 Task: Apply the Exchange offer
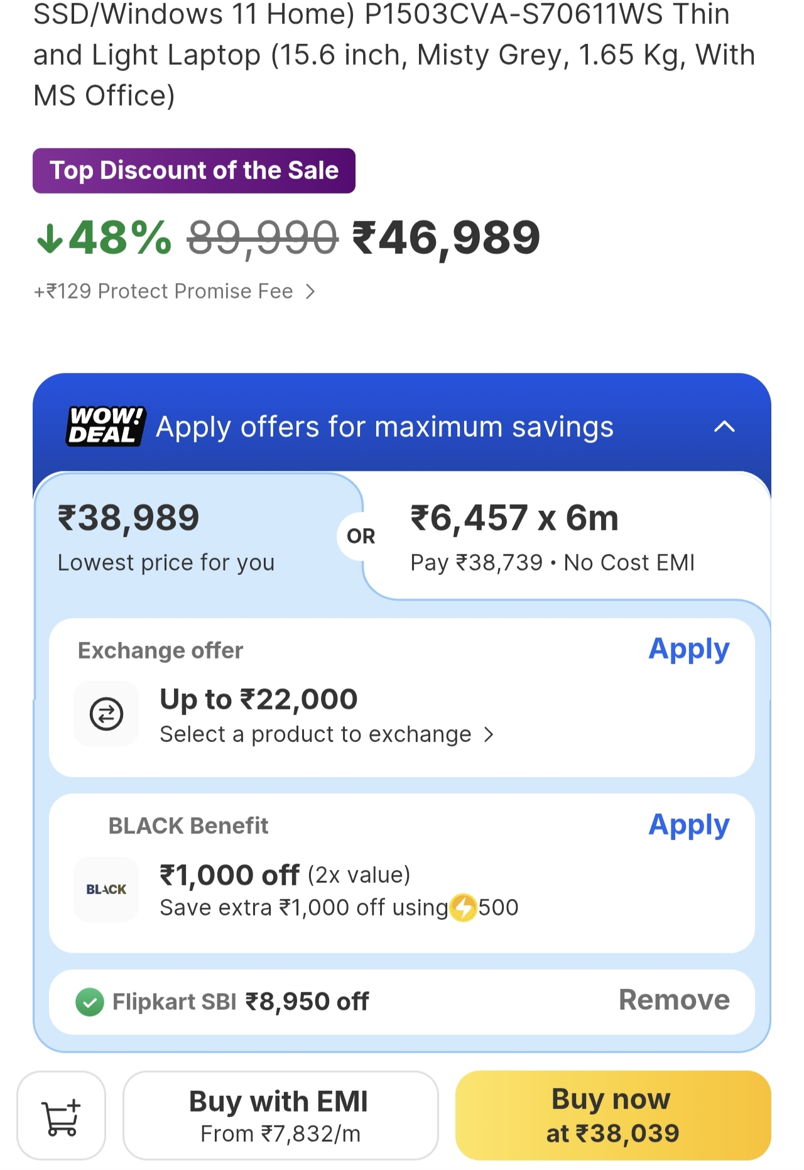click(x=688, y=649)
